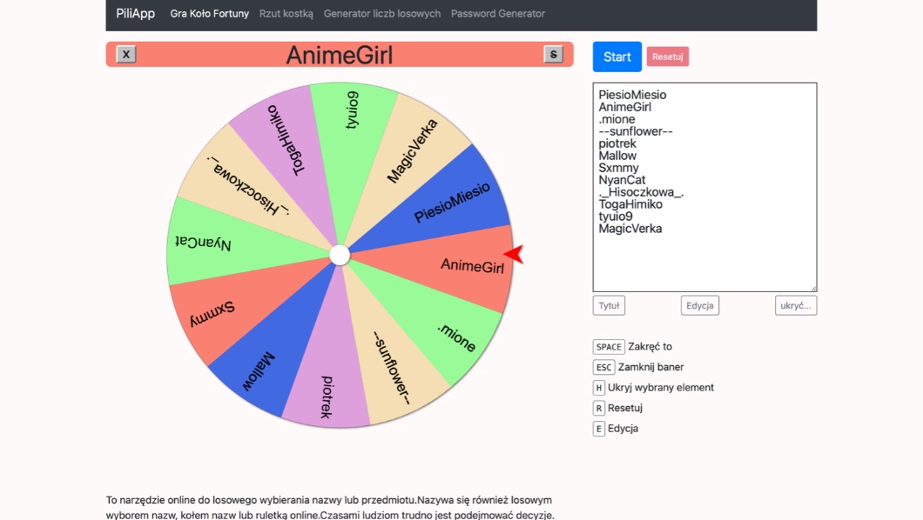
Task: Close the AnimeGirl banner with X button
Action: pos(126,55)
